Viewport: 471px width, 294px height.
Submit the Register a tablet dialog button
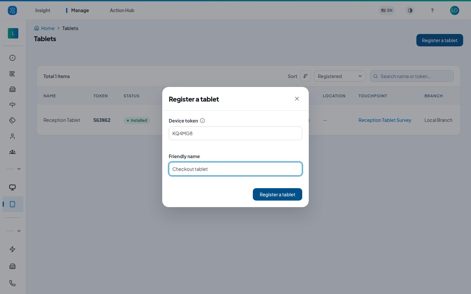click(x=277, y=194)
